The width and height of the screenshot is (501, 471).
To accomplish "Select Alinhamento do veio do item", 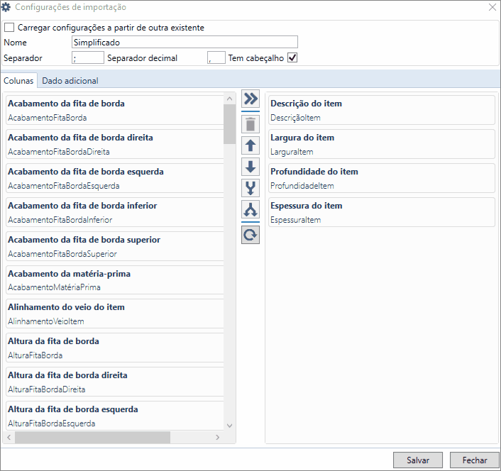I will coord(115,314).
